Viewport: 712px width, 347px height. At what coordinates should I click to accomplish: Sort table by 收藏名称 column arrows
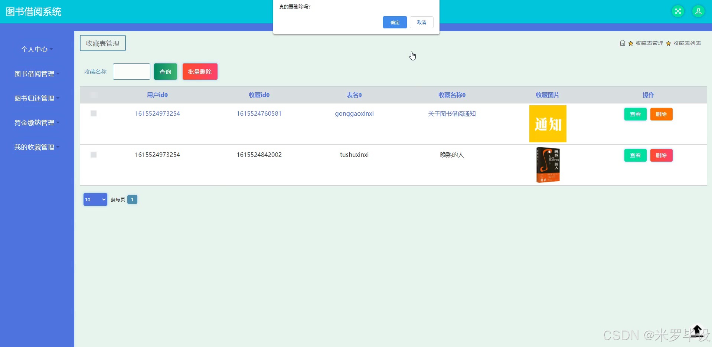464,95
